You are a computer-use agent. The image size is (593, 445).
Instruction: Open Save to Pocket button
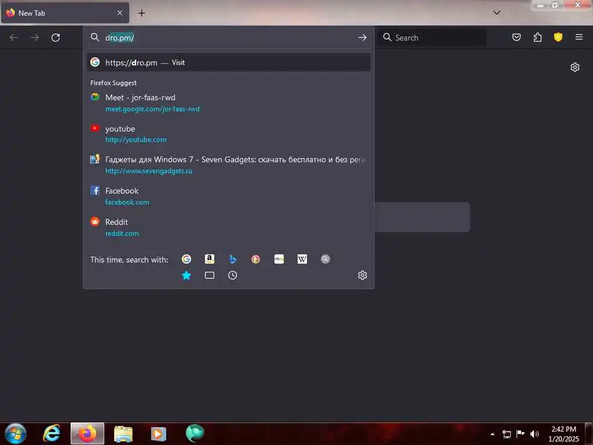tap(516, 37)
